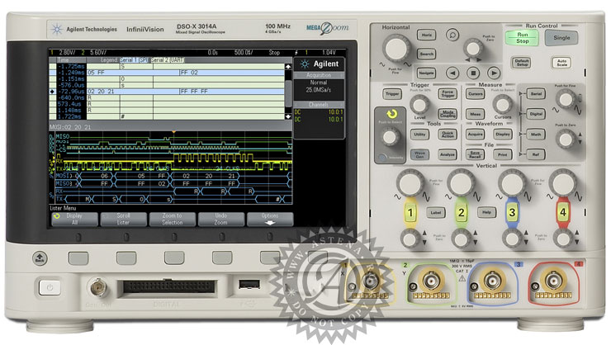The height and width of the screenshot is (345, 611).
Task: Click the Quick Action key
Action: 448,135
